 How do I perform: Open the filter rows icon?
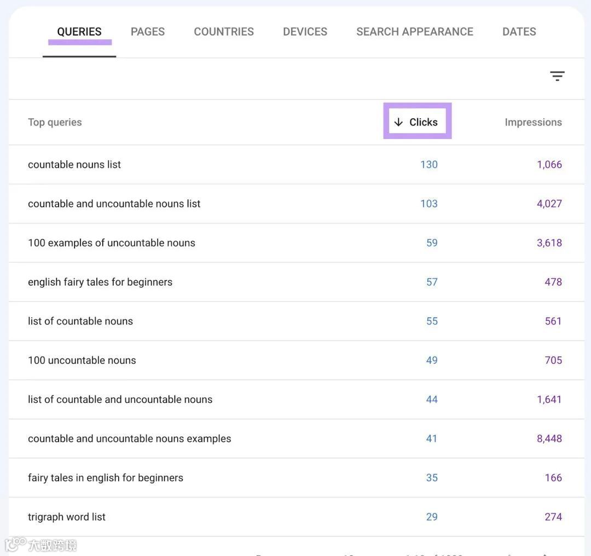[x=557, y=76]
